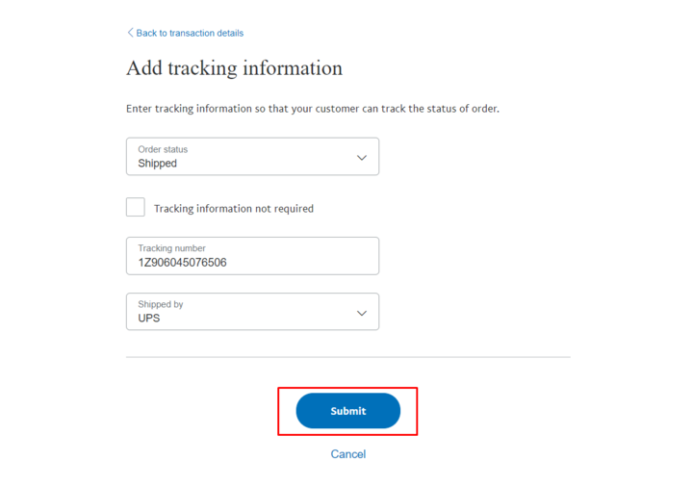
Task: Click the tracking number text 1Z906045076506
Action: pos(182,263)
